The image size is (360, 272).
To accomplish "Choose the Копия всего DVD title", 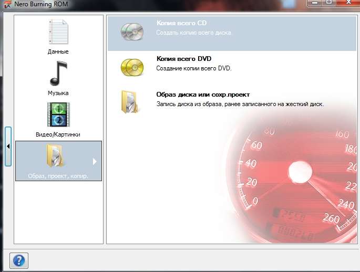I will (x=183, y=59).
